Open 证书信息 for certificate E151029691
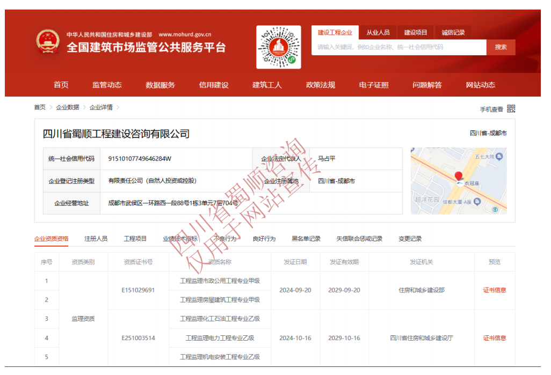The image size is (551, 375). coord(495,290)
